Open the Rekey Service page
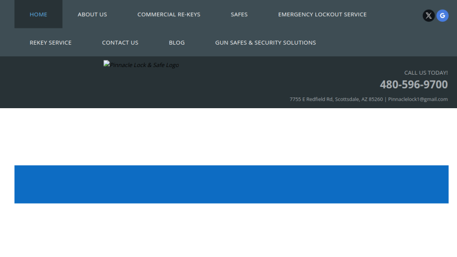This screenshot has height=257, width=457. (50, 43)
